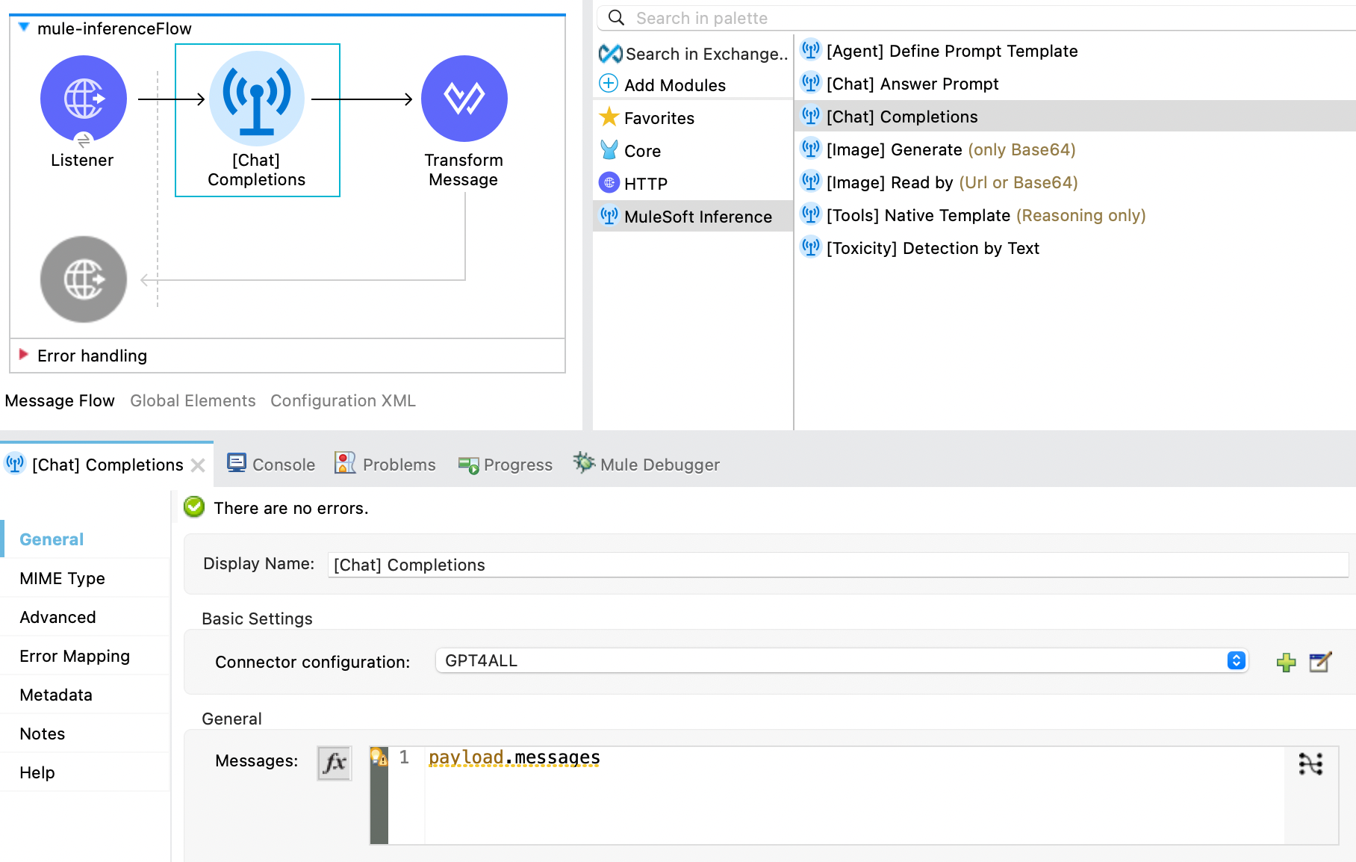Select the [Chat] Completions node in flow

click(x=257, y=120)
